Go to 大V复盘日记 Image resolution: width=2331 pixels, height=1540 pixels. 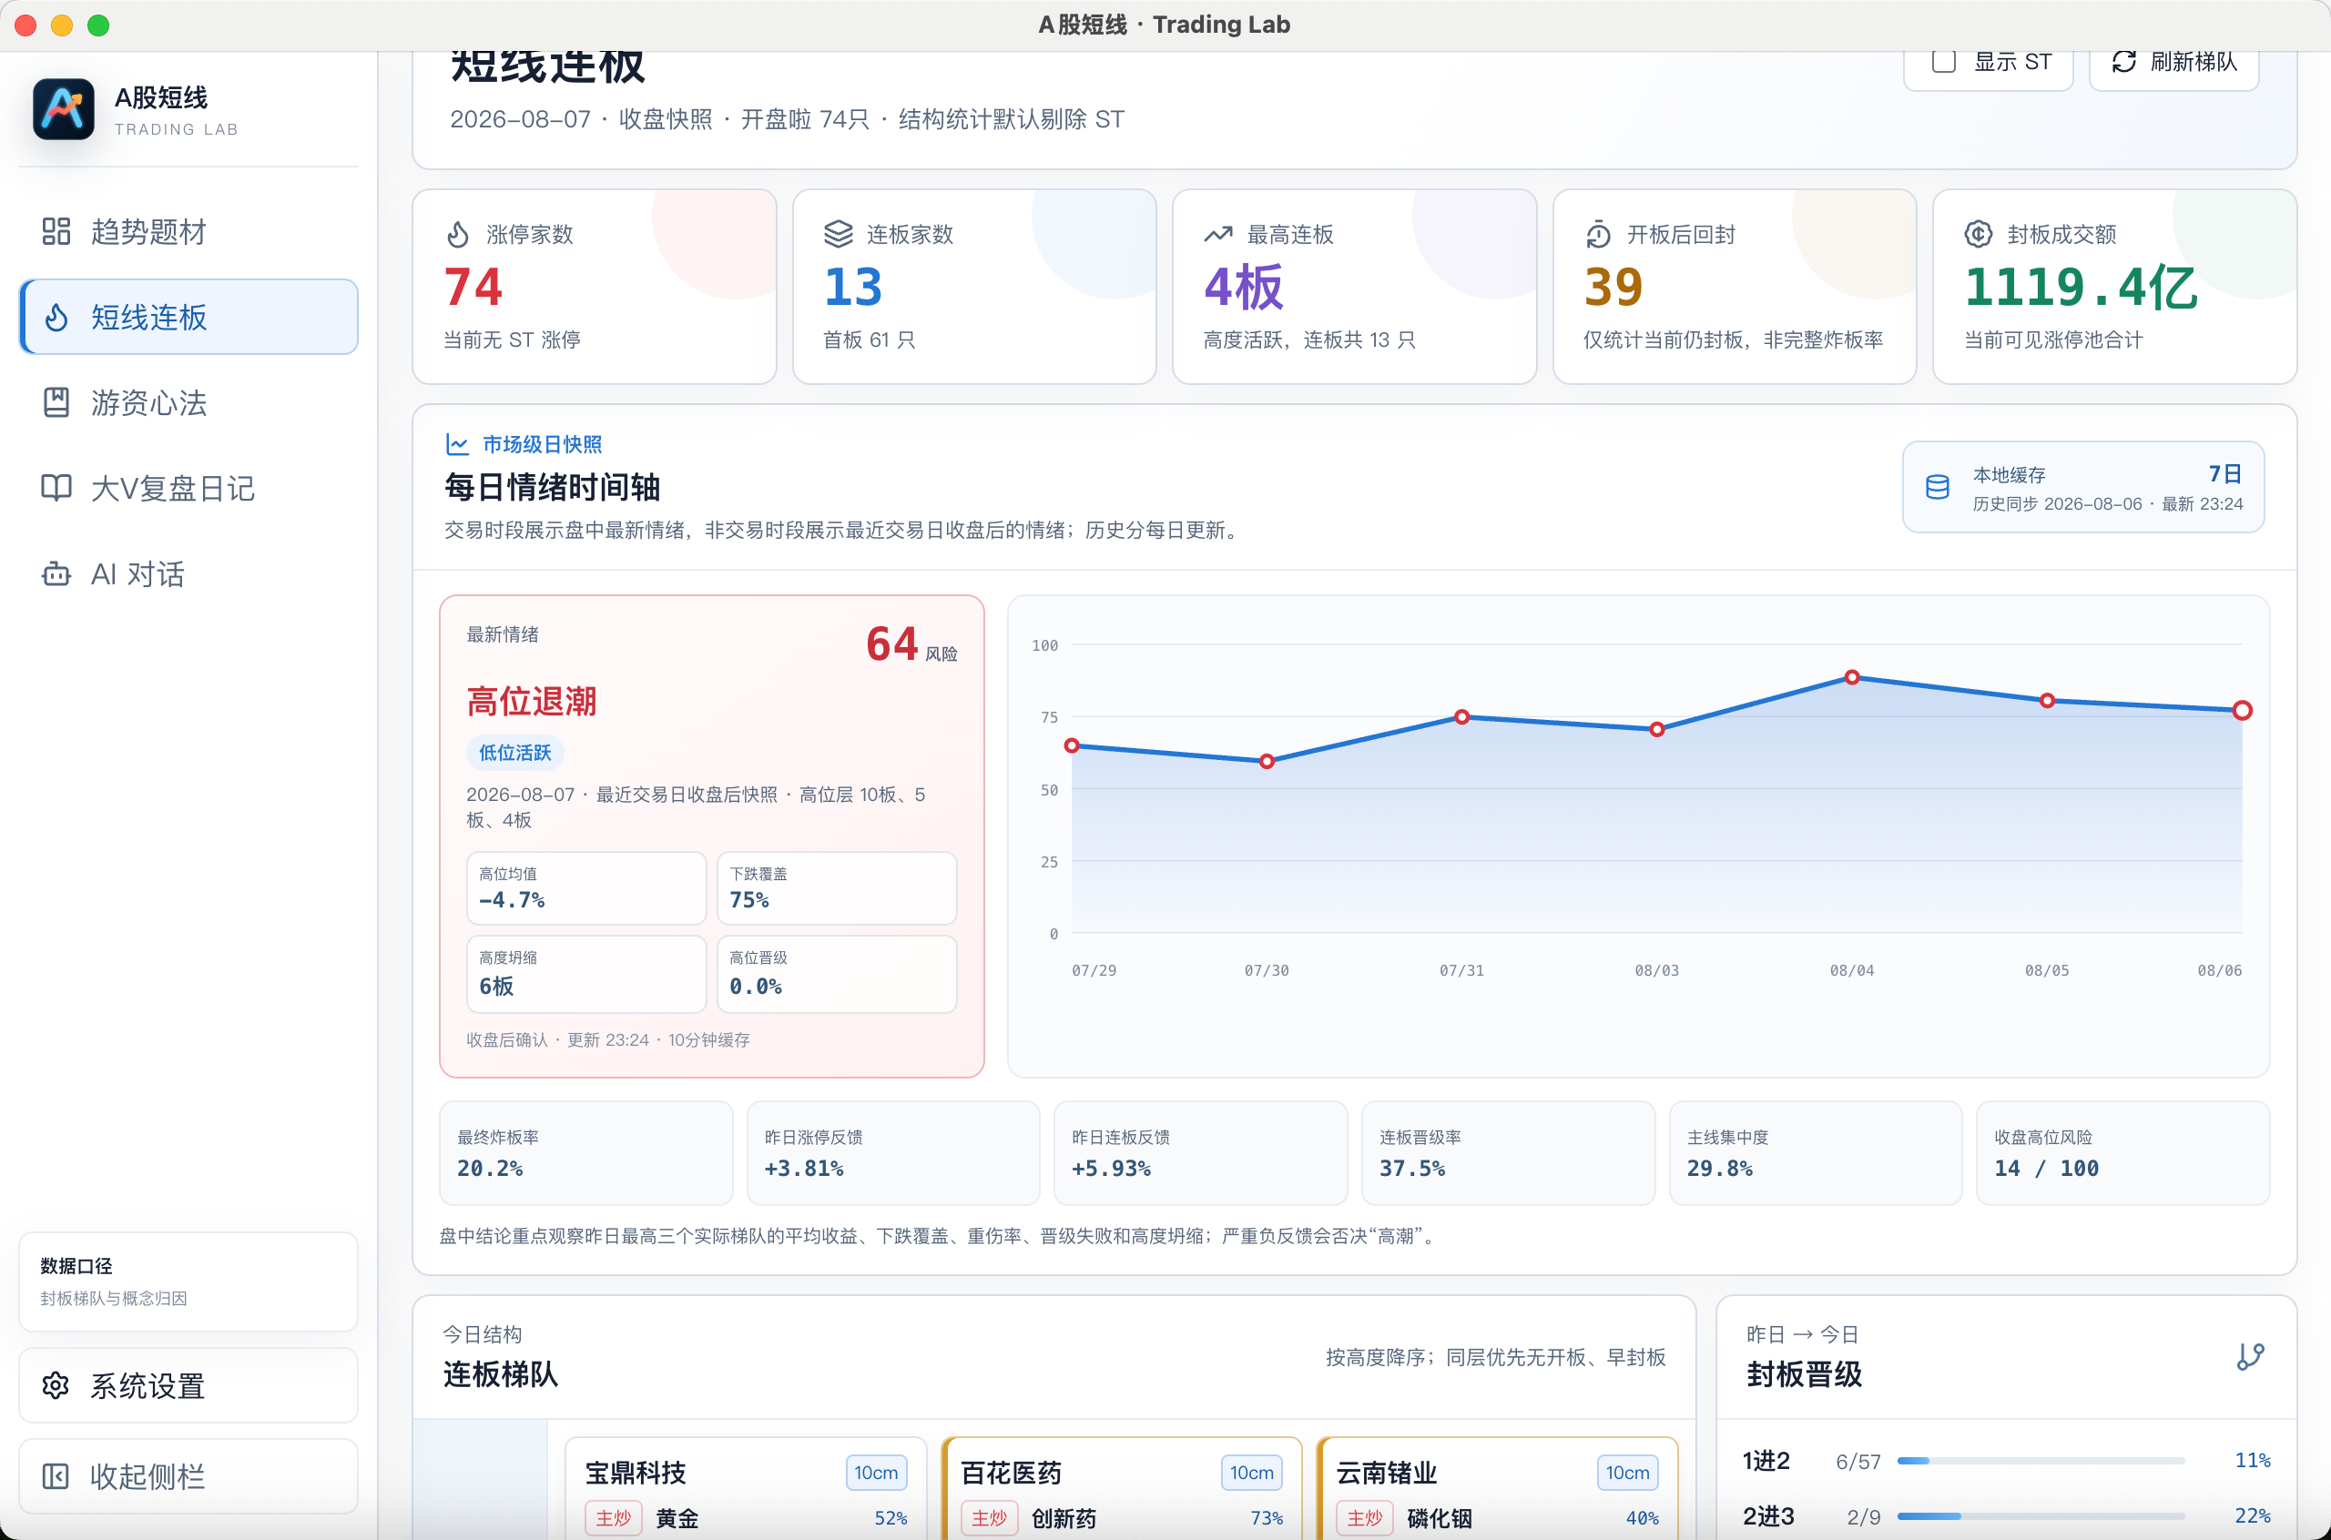point(188,488)
